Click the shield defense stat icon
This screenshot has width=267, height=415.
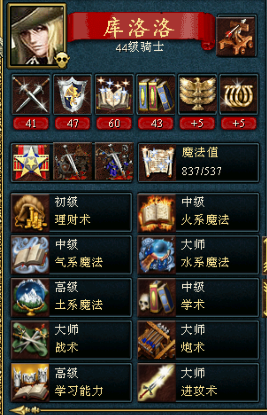[72, 95]
